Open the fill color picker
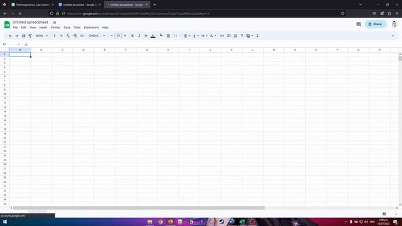 [161, 36]
